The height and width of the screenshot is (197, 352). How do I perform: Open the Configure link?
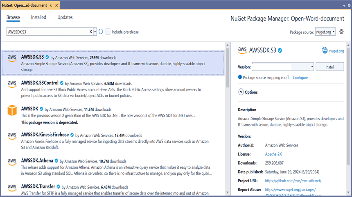[x=300, y=78]
